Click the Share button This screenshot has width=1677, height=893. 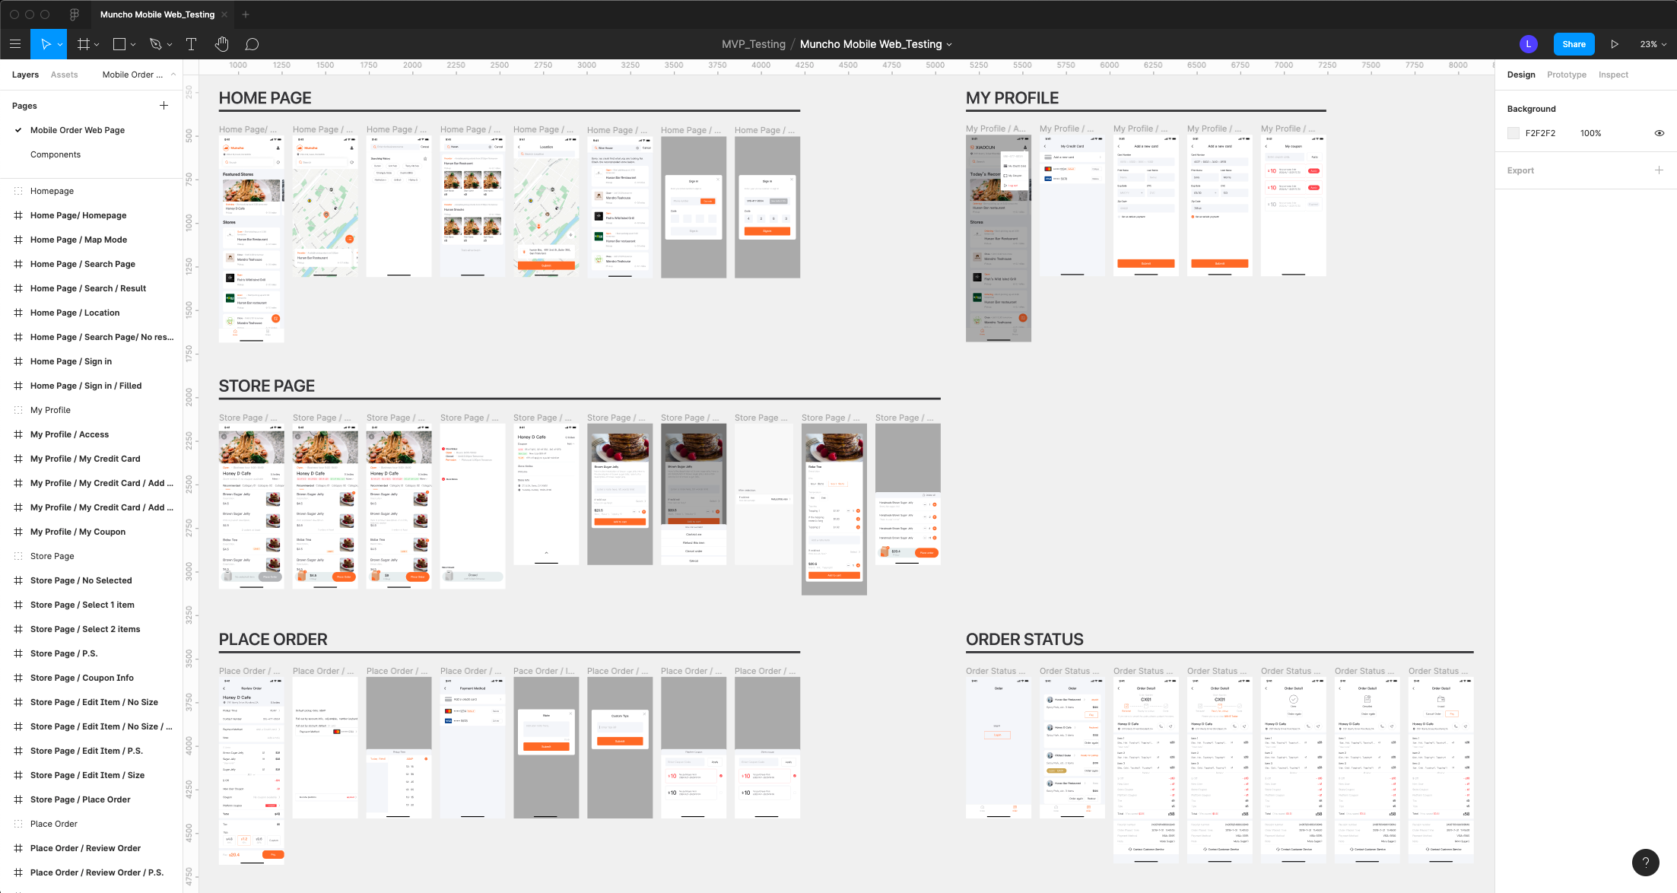click(x=1574, y=43)
